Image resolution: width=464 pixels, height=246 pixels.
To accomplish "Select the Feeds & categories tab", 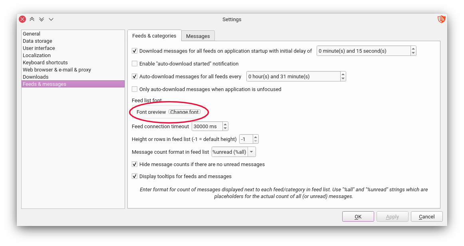I will click(154, 36).
